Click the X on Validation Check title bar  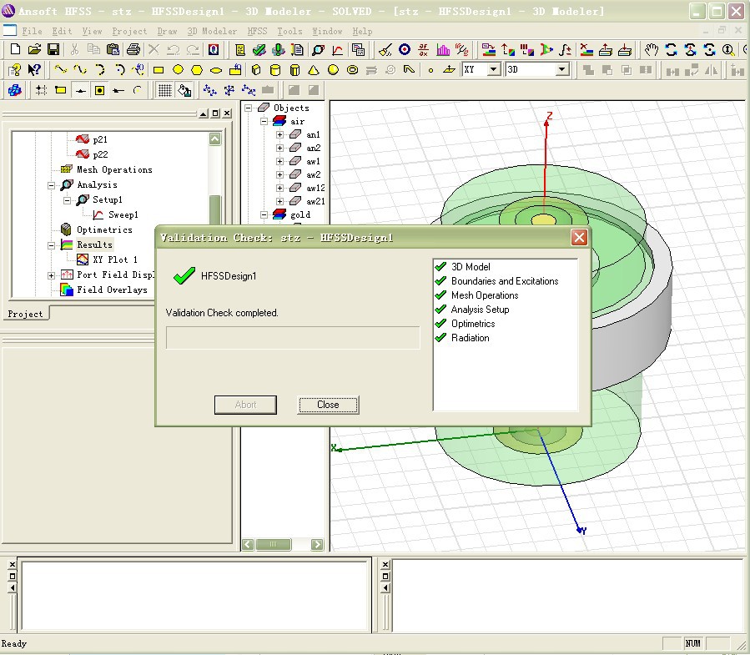pyautogui.click(x=579, y=237)
